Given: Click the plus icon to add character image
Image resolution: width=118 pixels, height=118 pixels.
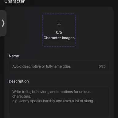Looking at the screenshot, I should 59,24.
